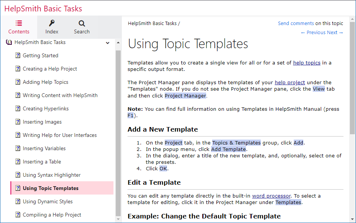Open the Inserting Variables topic

pos(44,148)
